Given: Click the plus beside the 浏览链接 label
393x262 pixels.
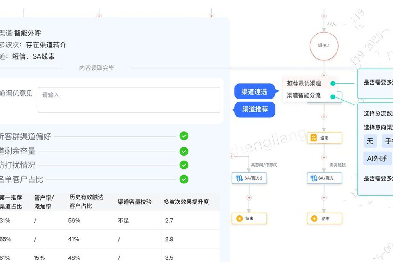Looking at the screenshot, I should point(324,158).
